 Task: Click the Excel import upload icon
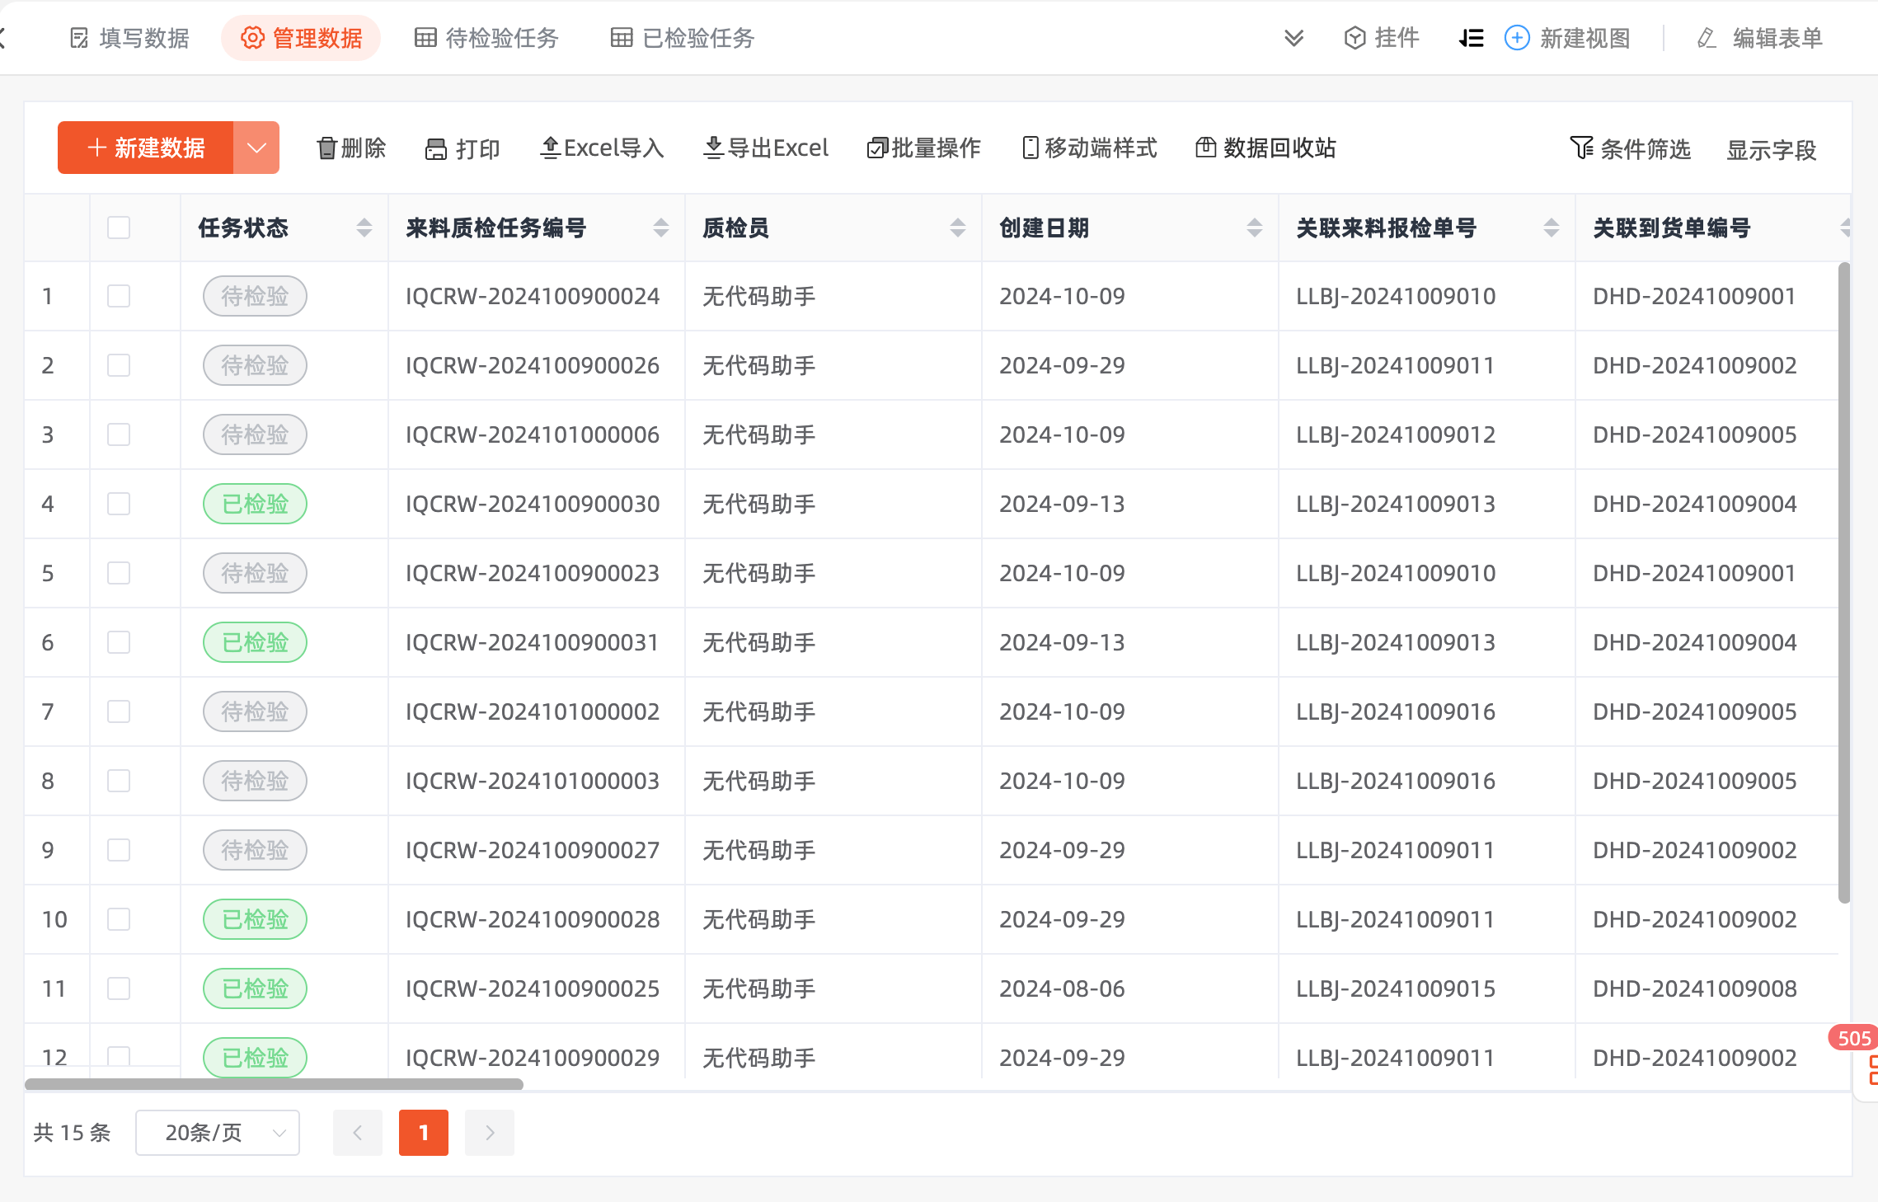click(x=550, y=148)
